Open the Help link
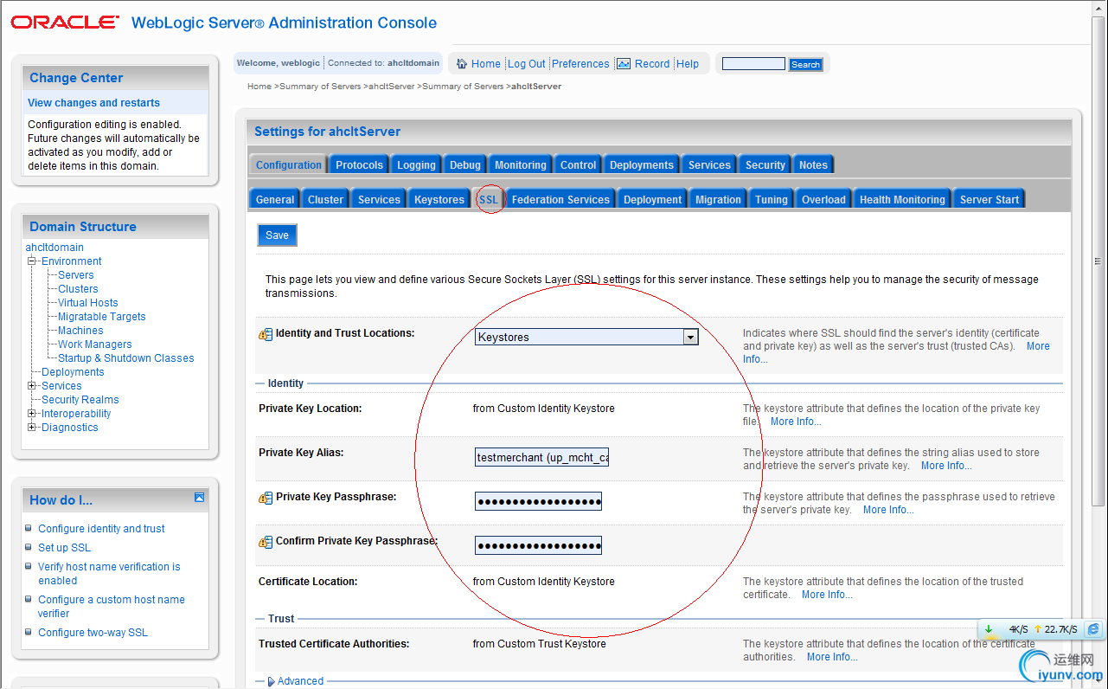1108x689 pixels. pos(688,64)
